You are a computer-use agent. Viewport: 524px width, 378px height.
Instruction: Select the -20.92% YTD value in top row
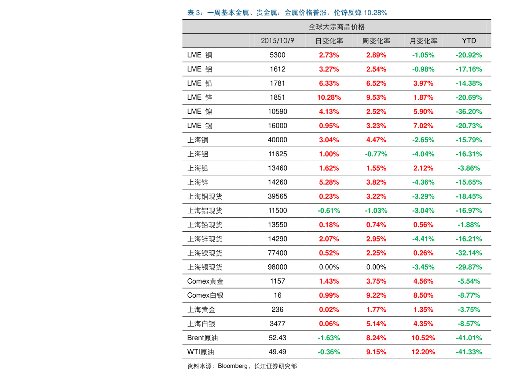(469, 55)
